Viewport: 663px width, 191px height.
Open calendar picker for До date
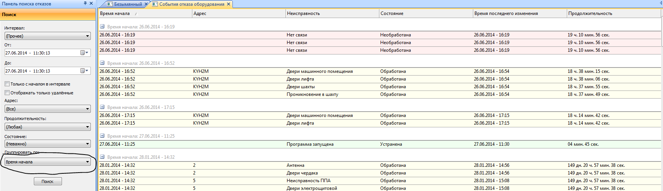84,71
